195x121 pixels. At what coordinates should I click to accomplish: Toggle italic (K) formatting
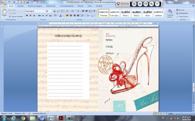[30, 16]
